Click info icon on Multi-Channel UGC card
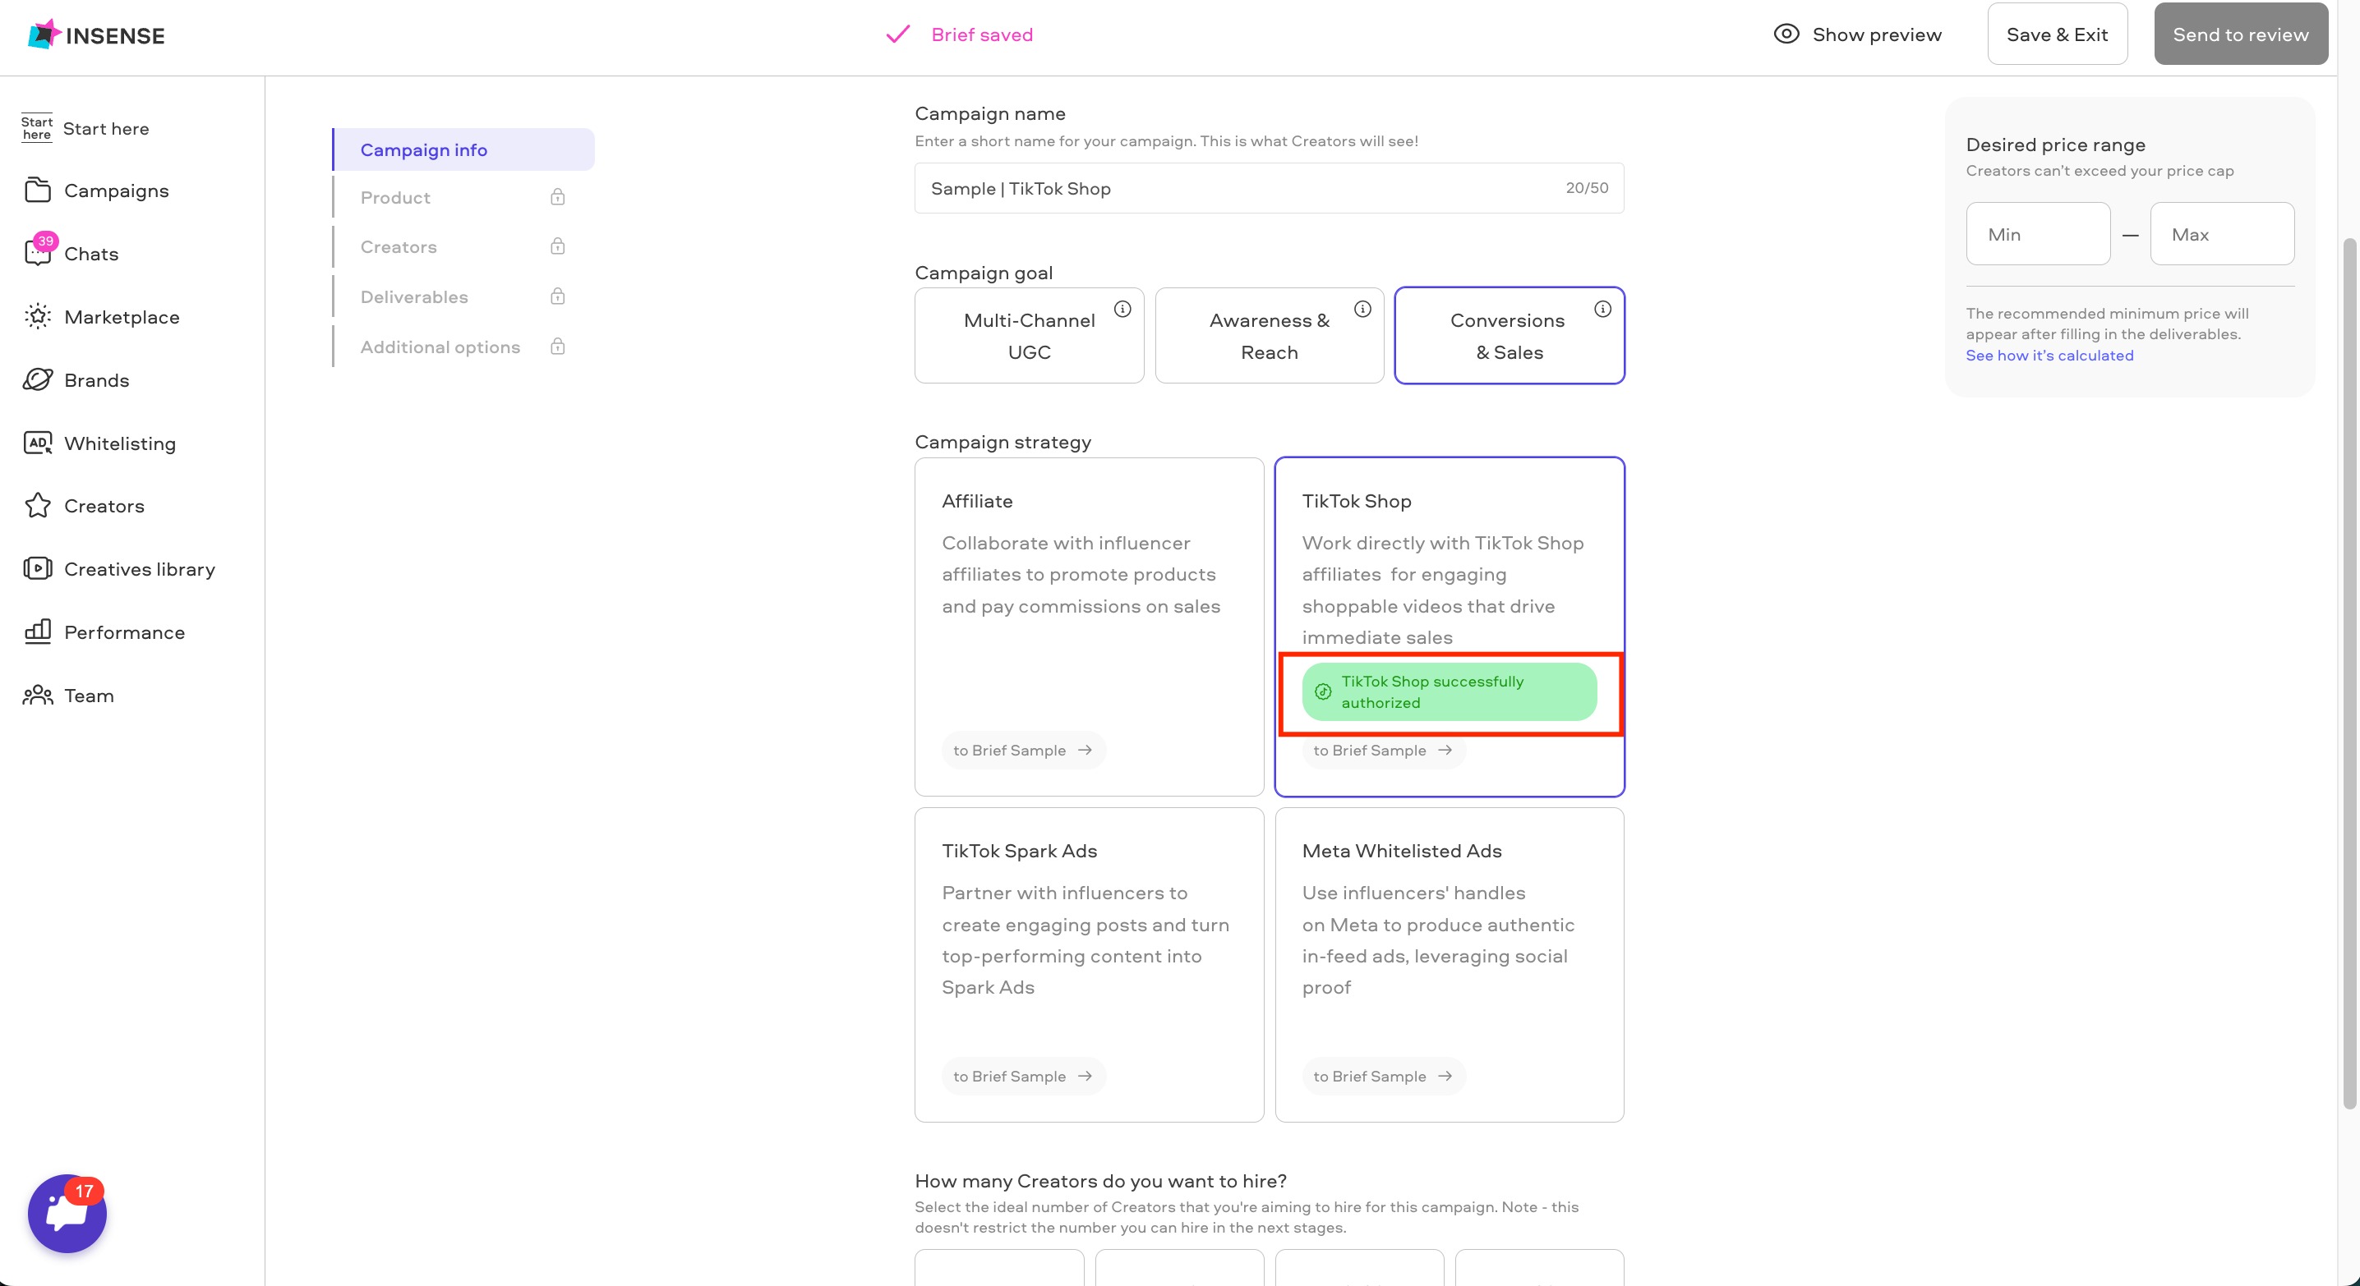Screen dimensions: 2360x1286 pyautogui.click(x=1122, y=309)
